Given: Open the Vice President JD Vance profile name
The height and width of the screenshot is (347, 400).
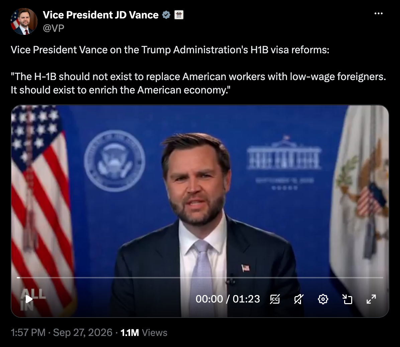Looking at the screenshot, I should [x=101, y=15].
